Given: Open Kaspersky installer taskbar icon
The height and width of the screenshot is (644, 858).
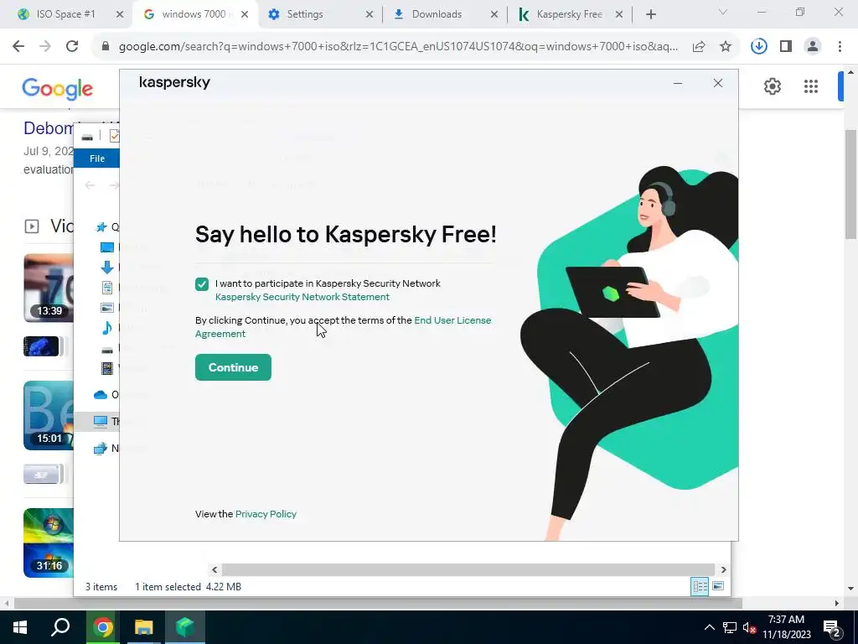Looking at the screenshot, I should (185, 627).
